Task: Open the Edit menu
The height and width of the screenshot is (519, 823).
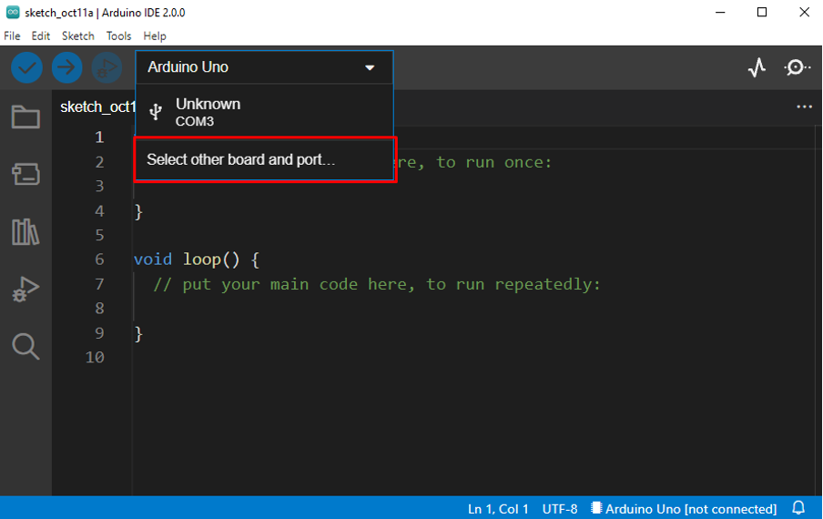Action: pyautogui.click(x=40, y=36)
